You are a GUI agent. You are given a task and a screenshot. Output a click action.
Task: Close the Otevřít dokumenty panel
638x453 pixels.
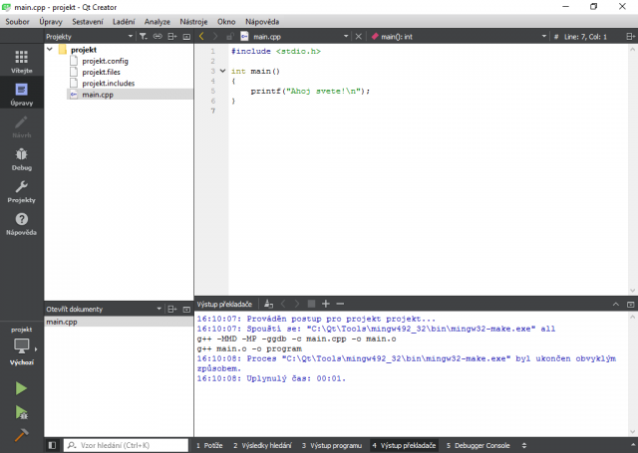tap(186, 310)
